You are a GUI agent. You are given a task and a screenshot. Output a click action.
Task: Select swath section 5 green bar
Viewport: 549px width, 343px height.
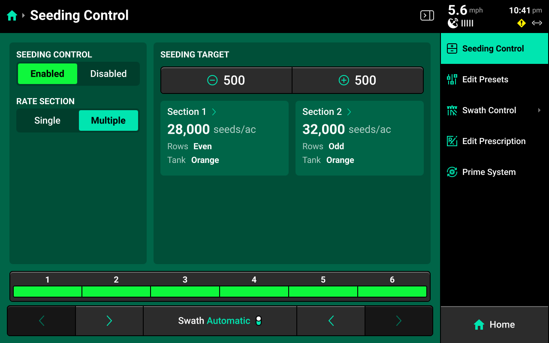[323, 292]
